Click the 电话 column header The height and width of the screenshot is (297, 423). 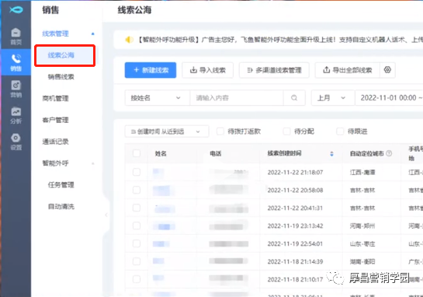tap(216, 154)
